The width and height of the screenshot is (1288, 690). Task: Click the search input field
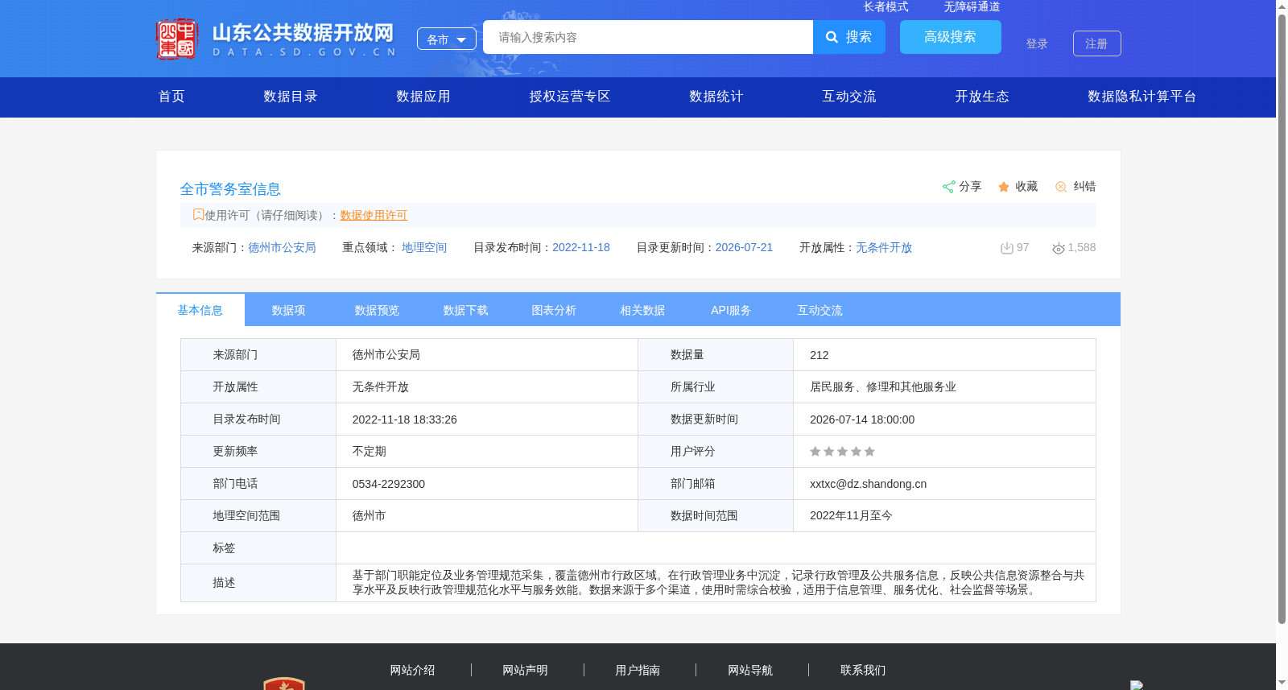click(x=648, y=37)
